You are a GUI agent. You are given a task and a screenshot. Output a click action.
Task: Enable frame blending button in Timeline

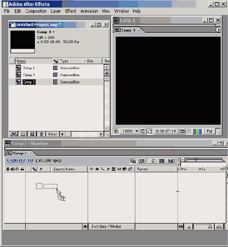click(x=162, y=161)
